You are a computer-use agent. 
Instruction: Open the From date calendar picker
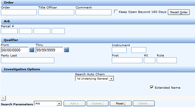click(x=32, y=50)
